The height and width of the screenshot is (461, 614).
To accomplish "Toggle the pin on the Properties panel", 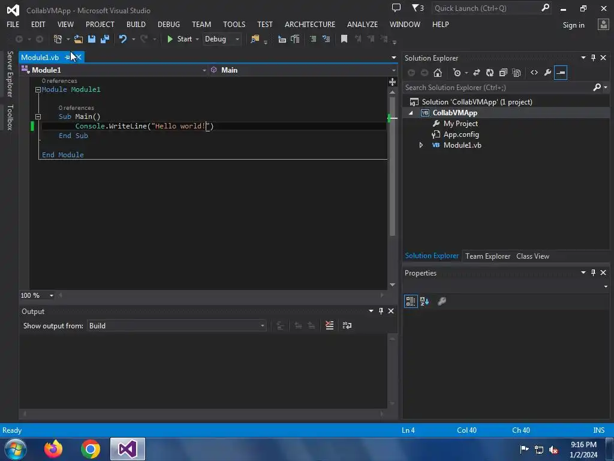I will click(x=593, y=273).
